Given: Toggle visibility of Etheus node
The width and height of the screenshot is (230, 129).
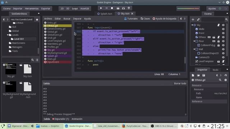Looking at the screenshot, I should tap(223, 37).
